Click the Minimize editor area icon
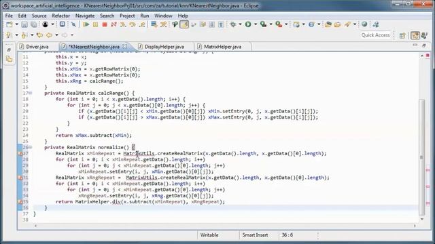 pyautogui.click(x=415, y=45)
